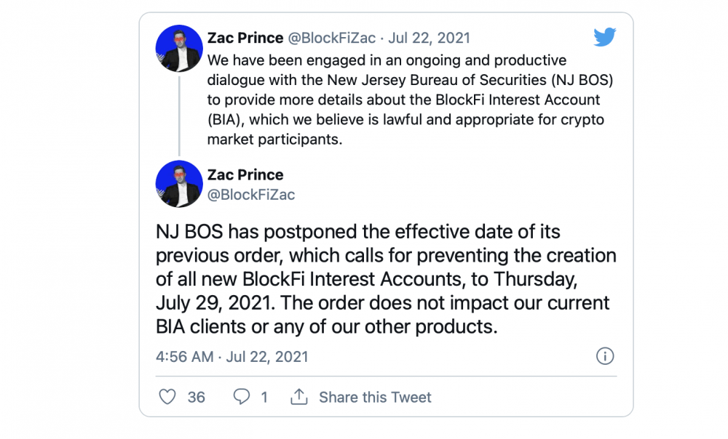
Task: Click "Share this Tweet" link
Action: tap(375, 398)
